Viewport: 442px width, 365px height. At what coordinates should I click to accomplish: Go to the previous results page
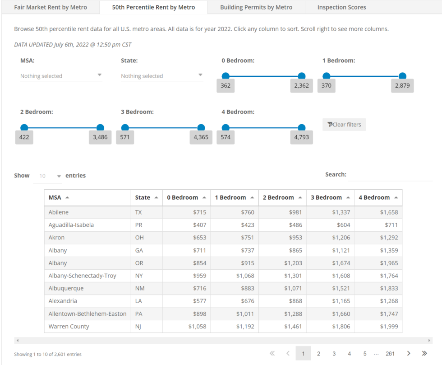pos(288,353)
